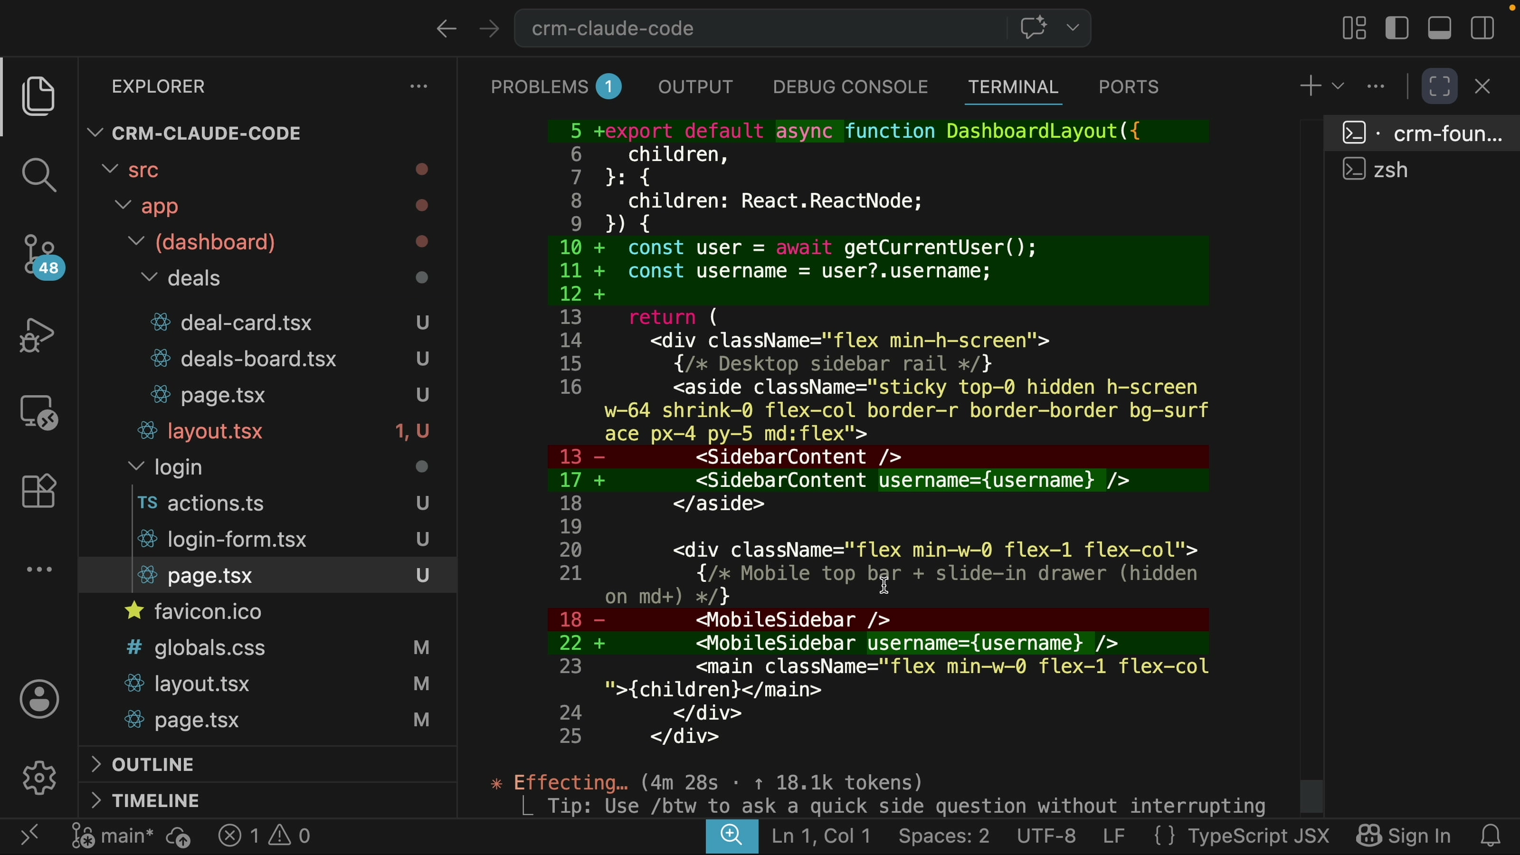
Task: Open the Accounts icon
Action: click(x=39, y=699)
